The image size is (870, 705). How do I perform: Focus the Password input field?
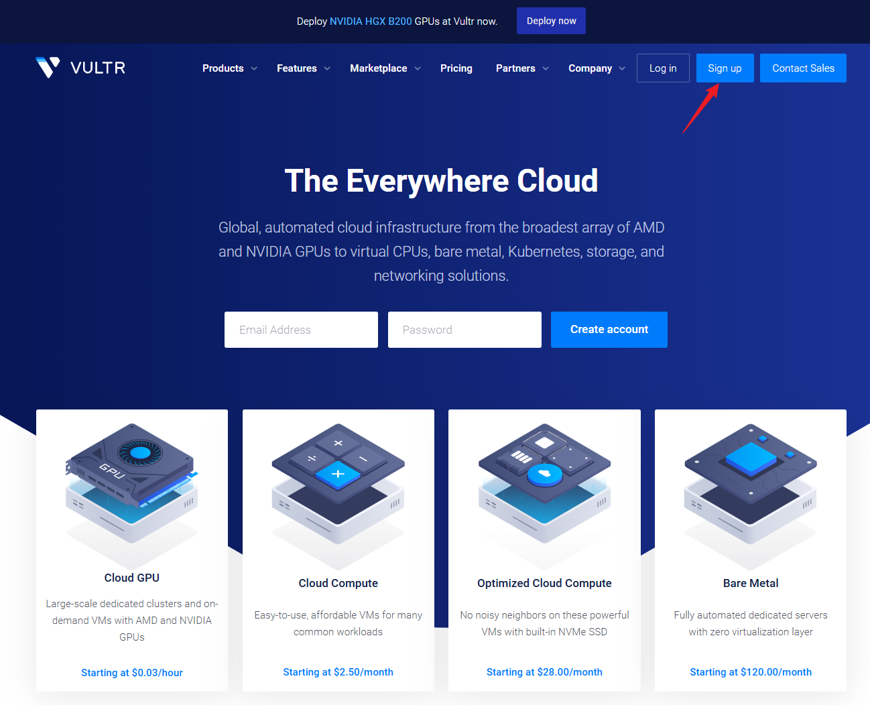pyautogui.click(x=464, y=330)
